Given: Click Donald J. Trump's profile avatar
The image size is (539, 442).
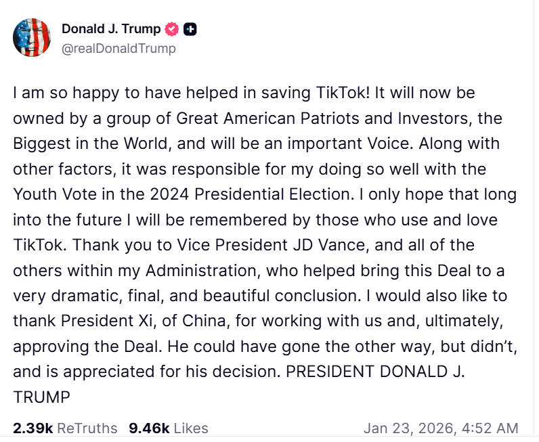Looking at the screenshot, I should (x=32, y=37).
